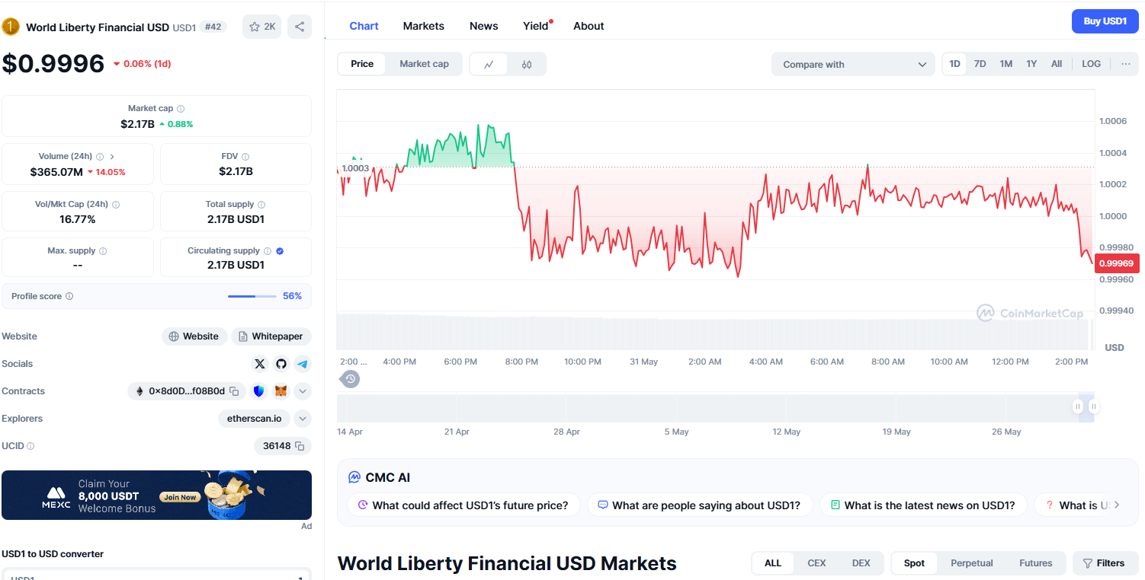Switch chart from Price to Market cap
The width and height of the screenshot is (1145, 580).
pyautogui.click(x=424, y=64)
